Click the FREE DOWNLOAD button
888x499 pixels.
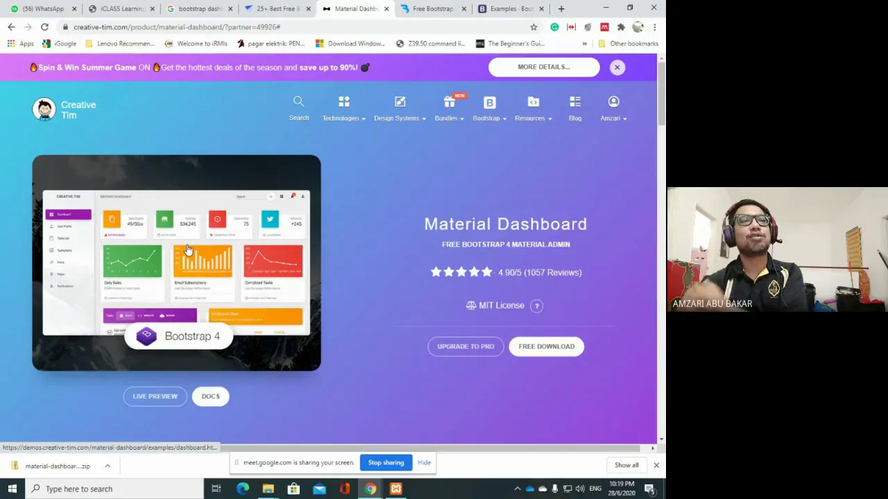pyautogui.click(x=547, y=347)
